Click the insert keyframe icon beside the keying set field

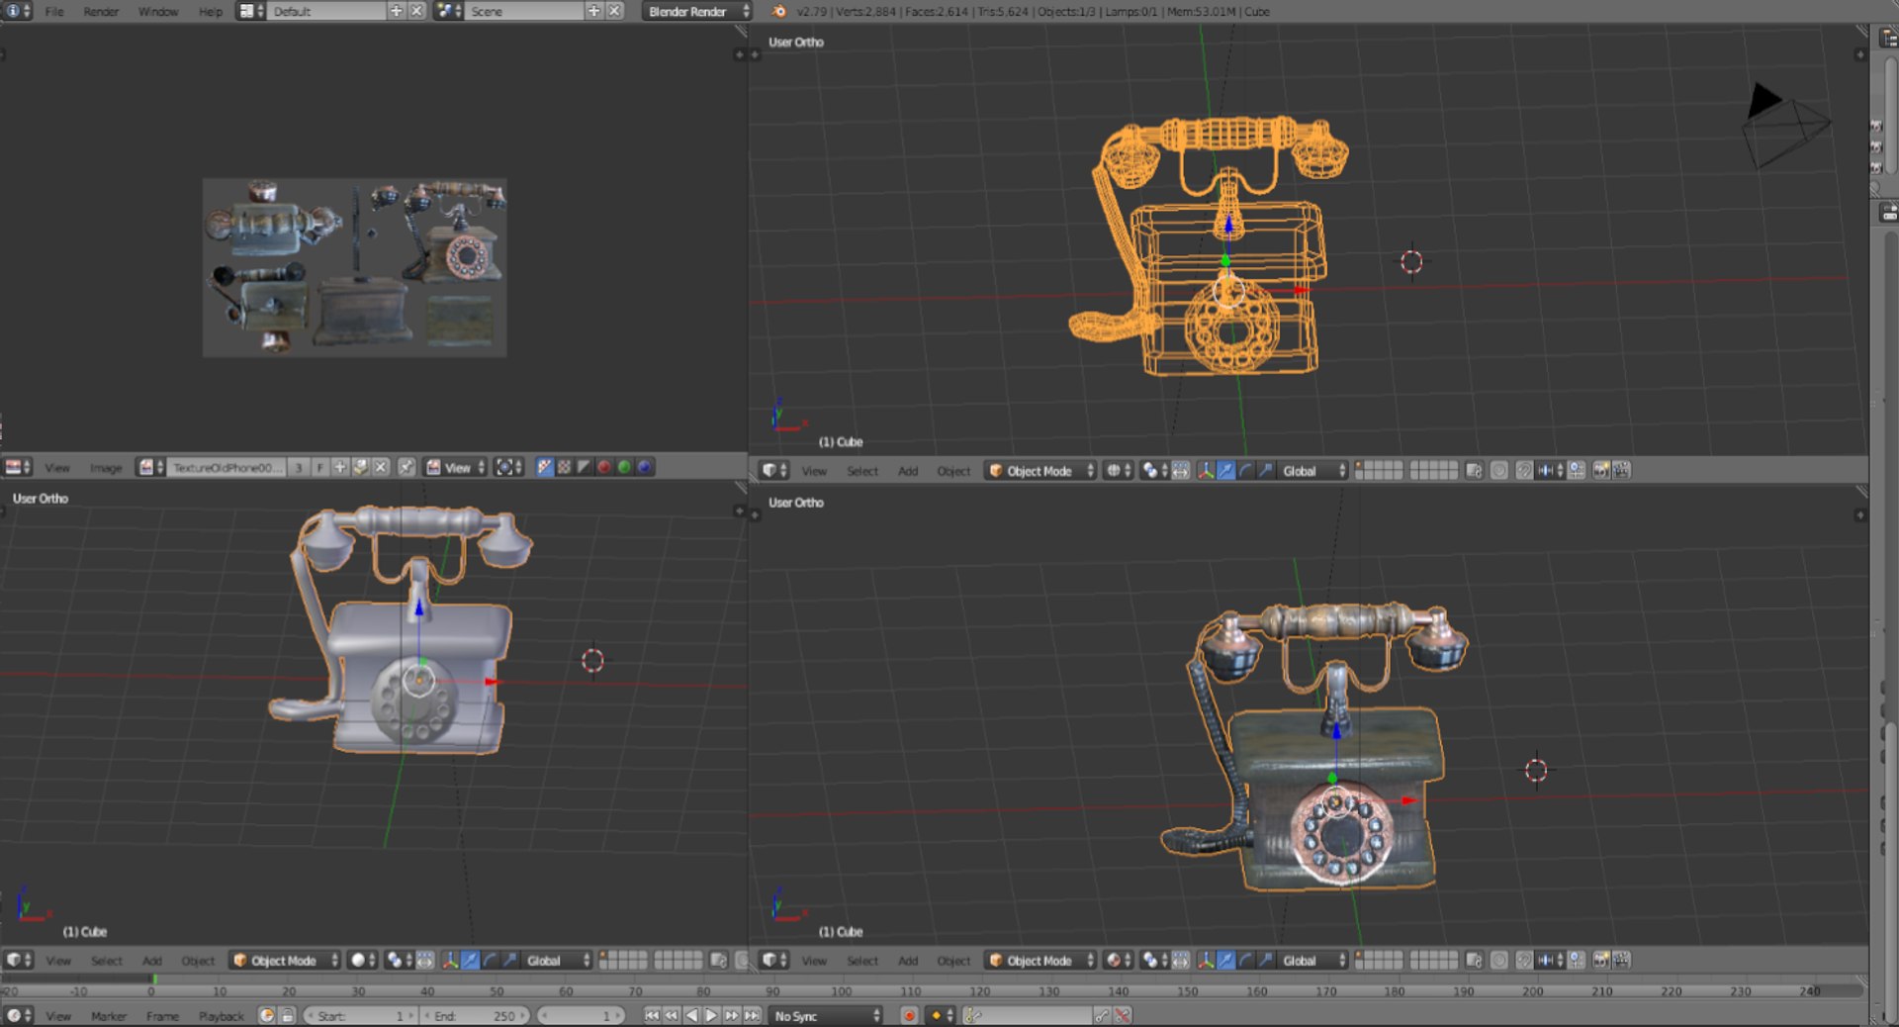[x=1102, y=1016]
